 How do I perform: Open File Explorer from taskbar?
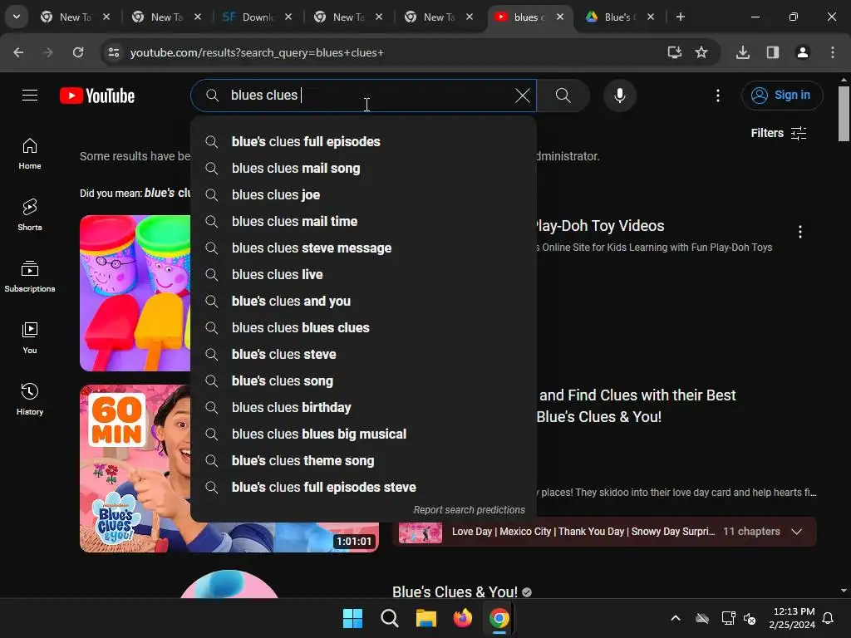[426, 618]
